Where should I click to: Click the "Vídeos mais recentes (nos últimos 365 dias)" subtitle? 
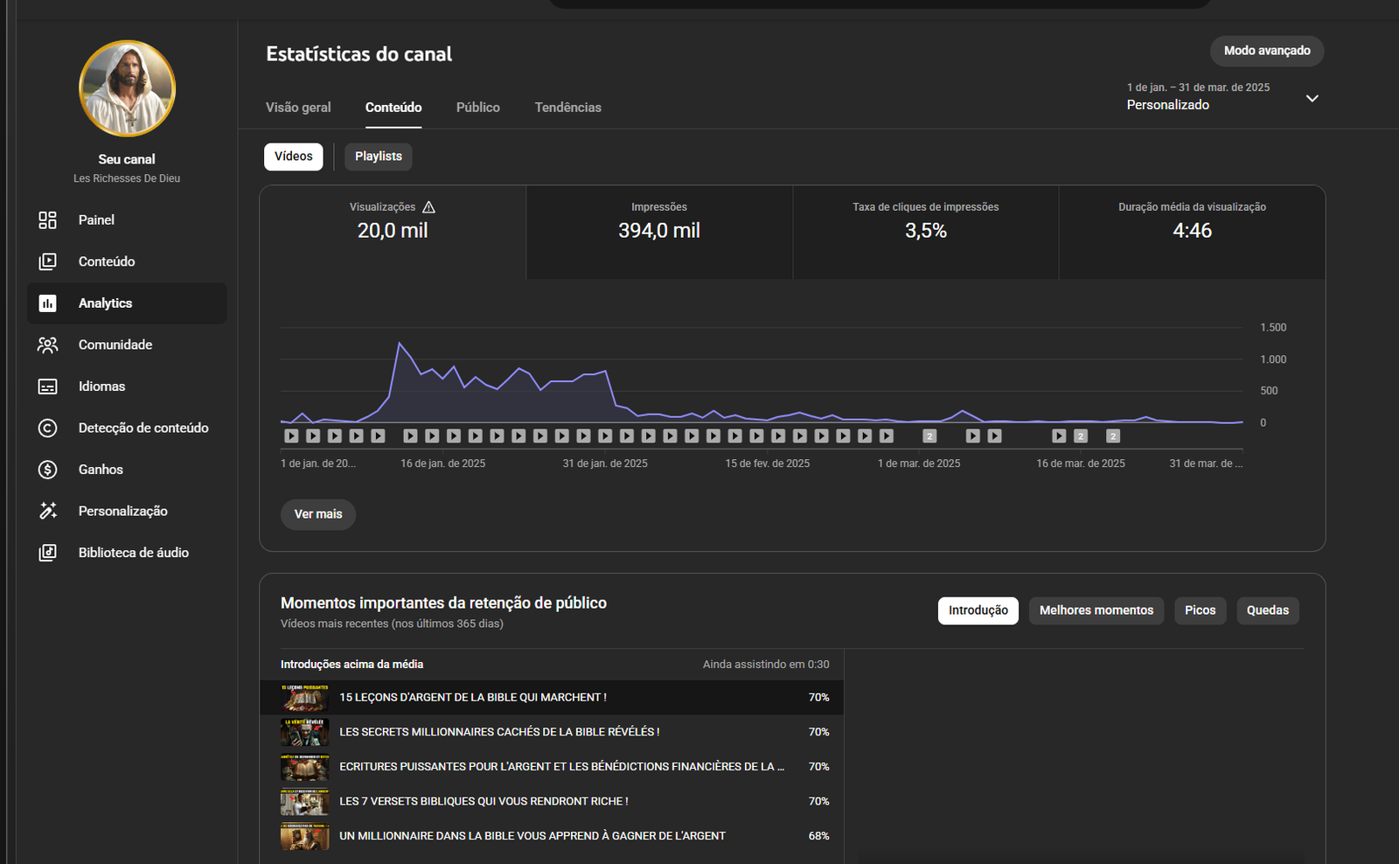392,624
